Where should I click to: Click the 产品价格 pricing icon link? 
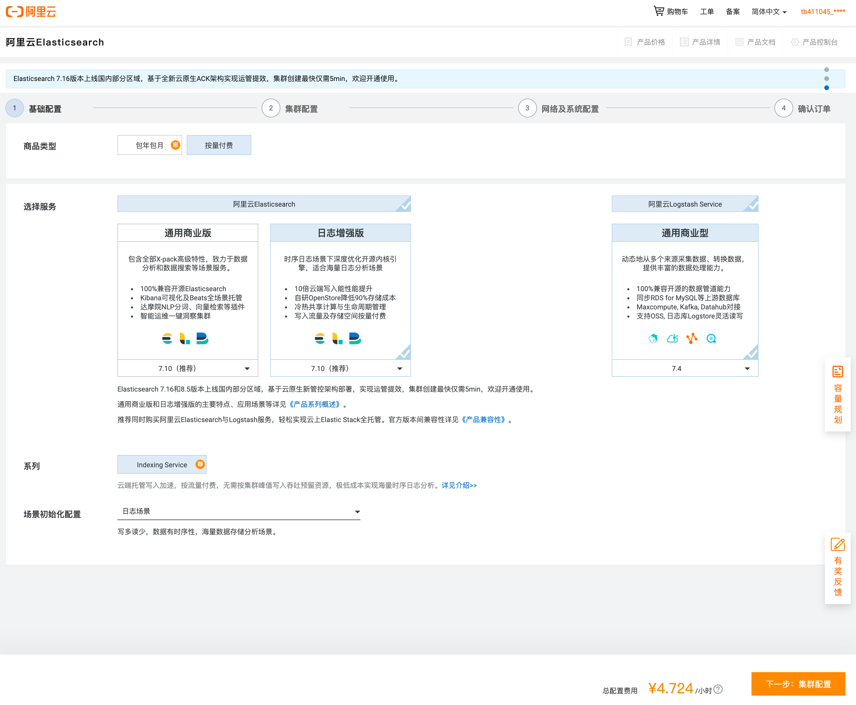[x=628, y=42]
